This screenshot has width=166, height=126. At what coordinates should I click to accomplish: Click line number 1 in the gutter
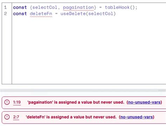[x=5, y=7]
